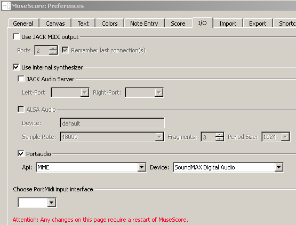296x225 pixels.
Task: Open the Canvas tab
Action: (x=55, y=24)
